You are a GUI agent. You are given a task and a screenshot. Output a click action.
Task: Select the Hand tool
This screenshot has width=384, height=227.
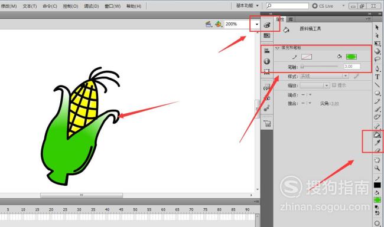point(377,160)
